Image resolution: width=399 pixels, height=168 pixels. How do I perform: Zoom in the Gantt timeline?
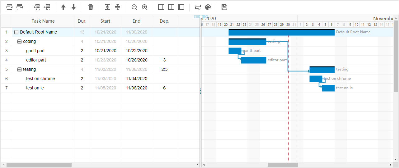(x=144, y=7)
